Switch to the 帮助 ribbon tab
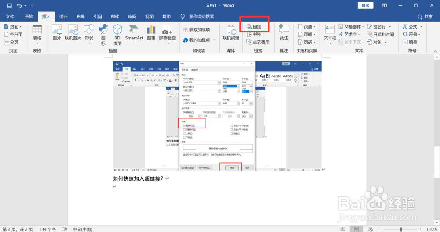This screenshot has width=440, height=232. pos(166,17)
